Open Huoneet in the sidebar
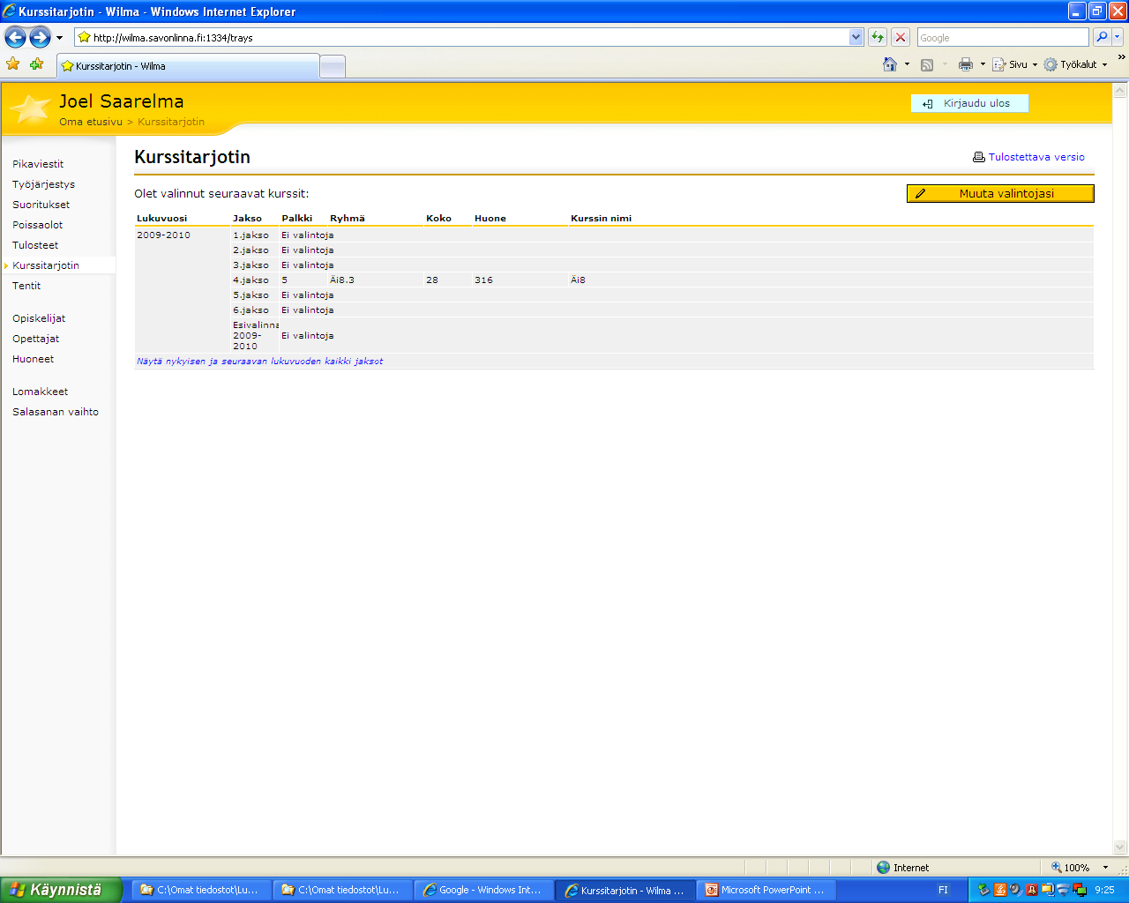This screenshot has width=1129, height=903. (33, 359)
